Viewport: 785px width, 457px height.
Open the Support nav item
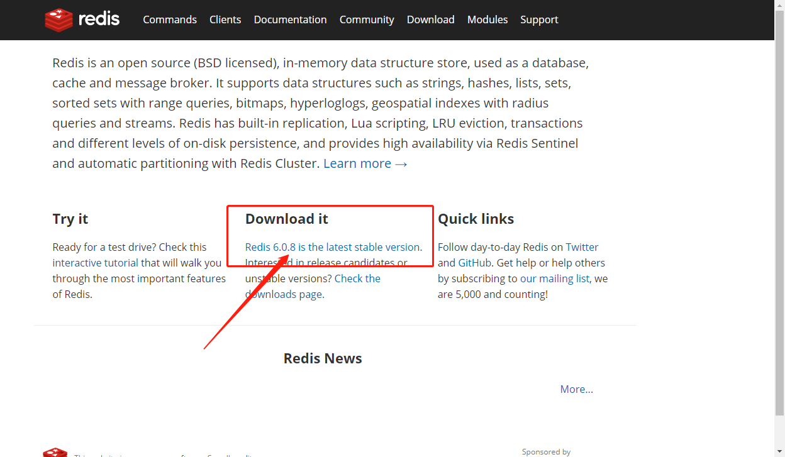pos(539,19)
